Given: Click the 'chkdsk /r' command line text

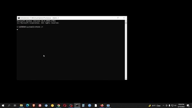Looking at the screenshot, I should 39,27.
